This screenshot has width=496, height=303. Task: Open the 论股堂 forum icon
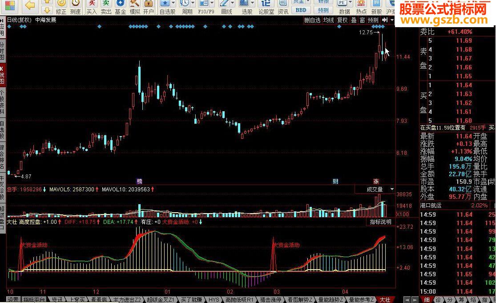266,7
